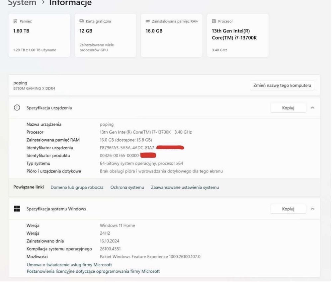Open the Karta graficzna 12 GB card
Screen dimensions: 332x282
click(106, 35)
